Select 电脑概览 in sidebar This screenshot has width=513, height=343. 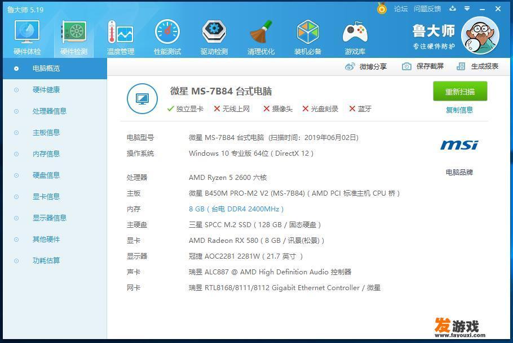55,69
